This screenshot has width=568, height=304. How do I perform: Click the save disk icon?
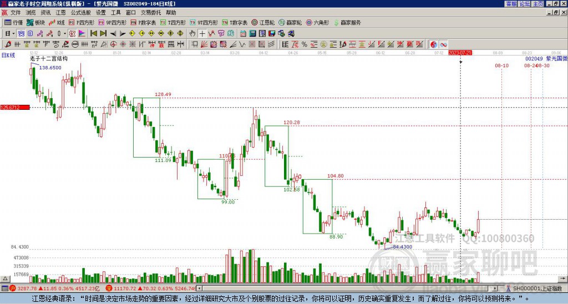[272, 34]
